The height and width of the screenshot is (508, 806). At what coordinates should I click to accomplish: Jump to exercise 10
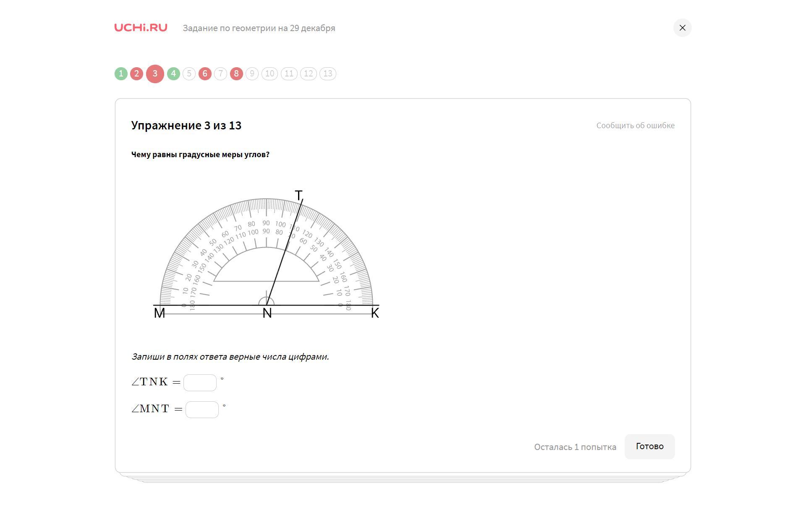click(270, 74)
